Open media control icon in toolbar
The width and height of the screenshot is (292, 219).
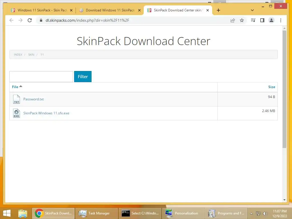click(253, 20)
